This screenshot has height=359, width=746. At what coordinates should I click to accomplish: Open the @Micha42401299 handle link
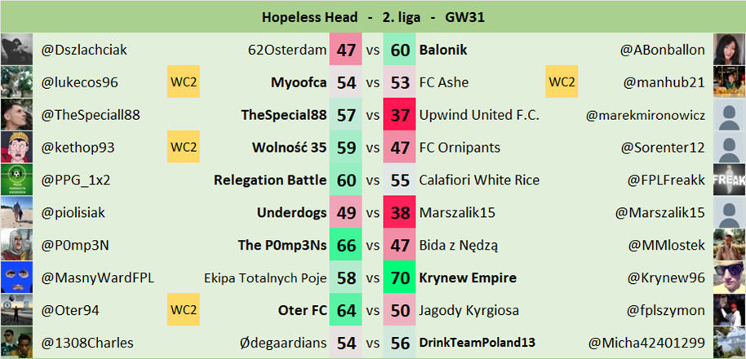click(x=646, y=343)
